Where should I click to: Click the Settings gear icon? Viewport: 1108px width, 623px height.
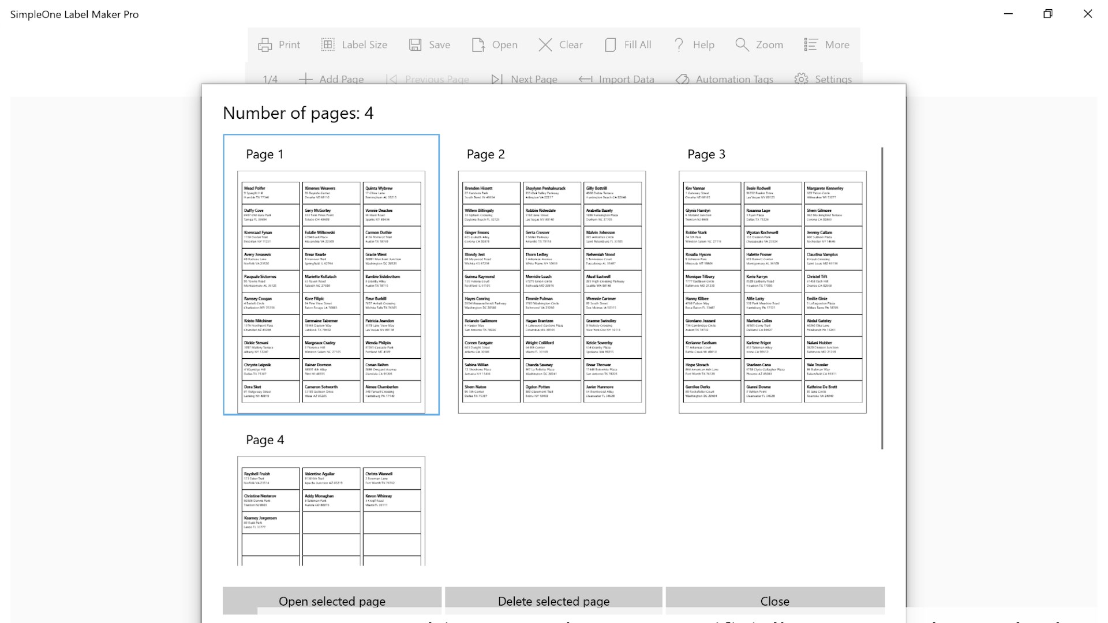coord(801,79)
